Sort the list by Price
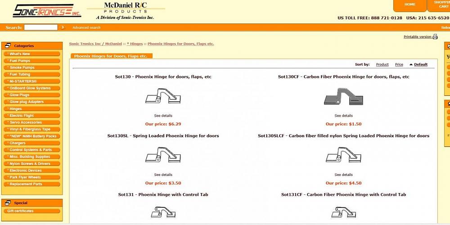Viewport: 450px width, 225px height. [399, 64]
